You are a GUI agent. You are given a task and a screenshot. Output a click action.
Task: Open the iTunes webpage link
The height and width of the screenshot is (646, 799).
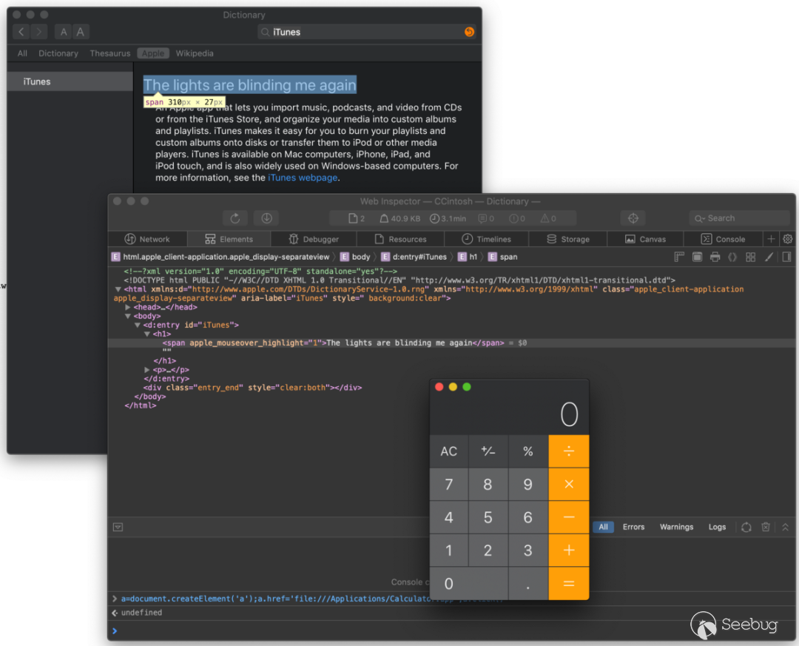coord(303,178)
